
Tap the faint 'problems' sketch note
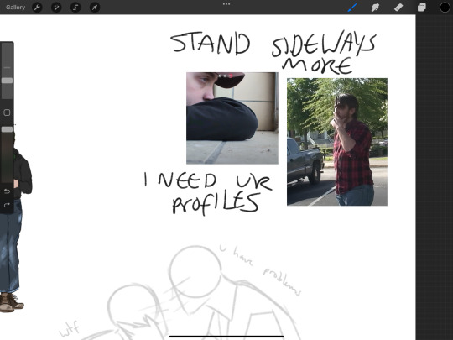282,281
